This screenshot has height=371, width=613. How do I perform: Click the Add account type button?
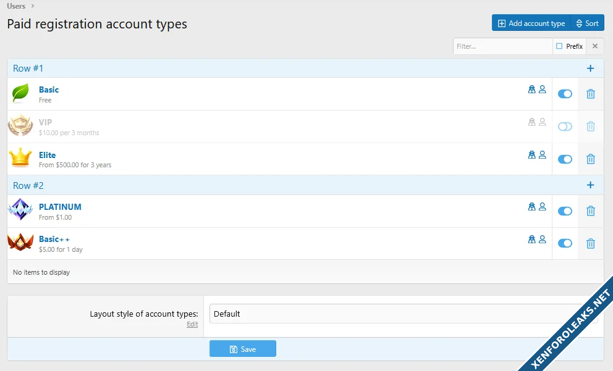(531, 23)
